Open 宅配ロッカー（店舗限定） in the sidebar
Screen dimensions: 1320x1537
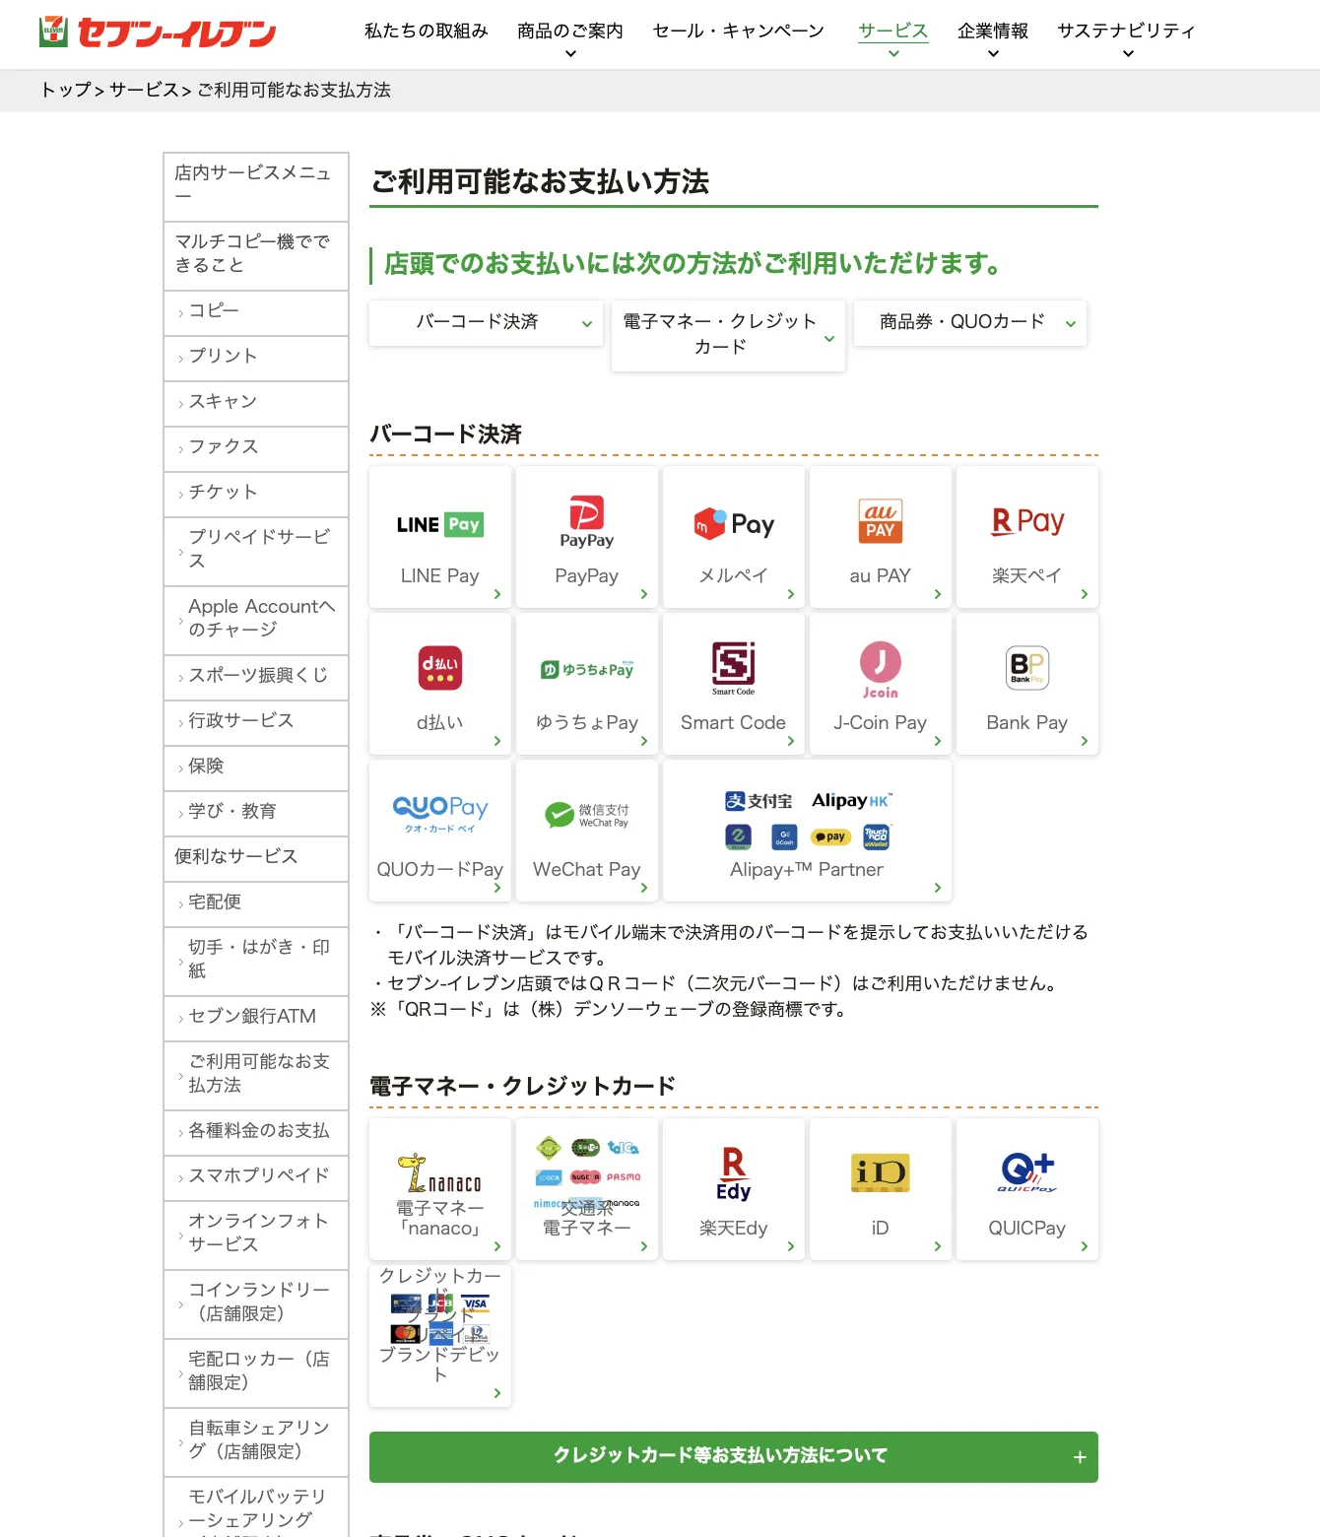(256, 1372)
